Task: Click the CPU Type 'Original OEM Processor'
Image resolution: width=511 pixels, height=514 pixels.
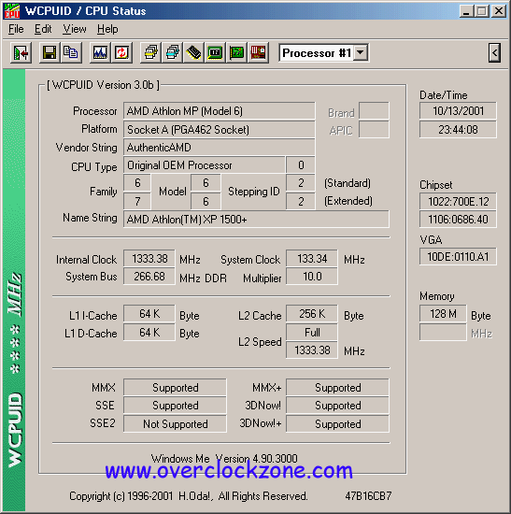Action: tap(204, 164)
